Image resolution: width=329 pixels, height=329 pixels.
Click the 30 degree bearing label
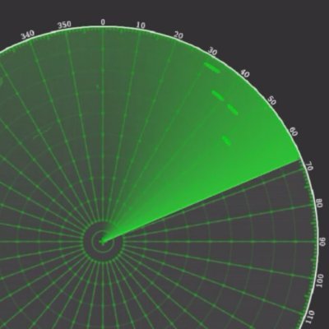coord(212,51)
